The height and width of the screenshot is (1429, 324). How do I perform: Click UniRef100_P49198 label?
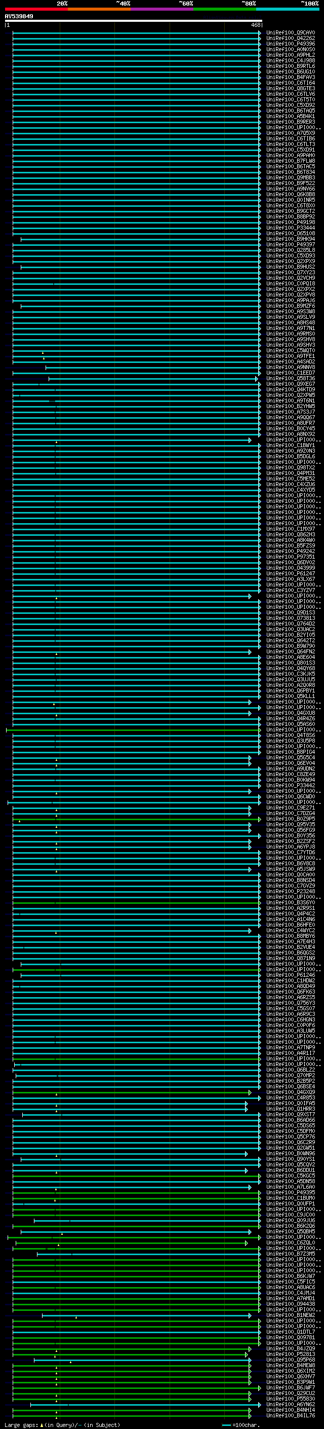click(291, 223)
